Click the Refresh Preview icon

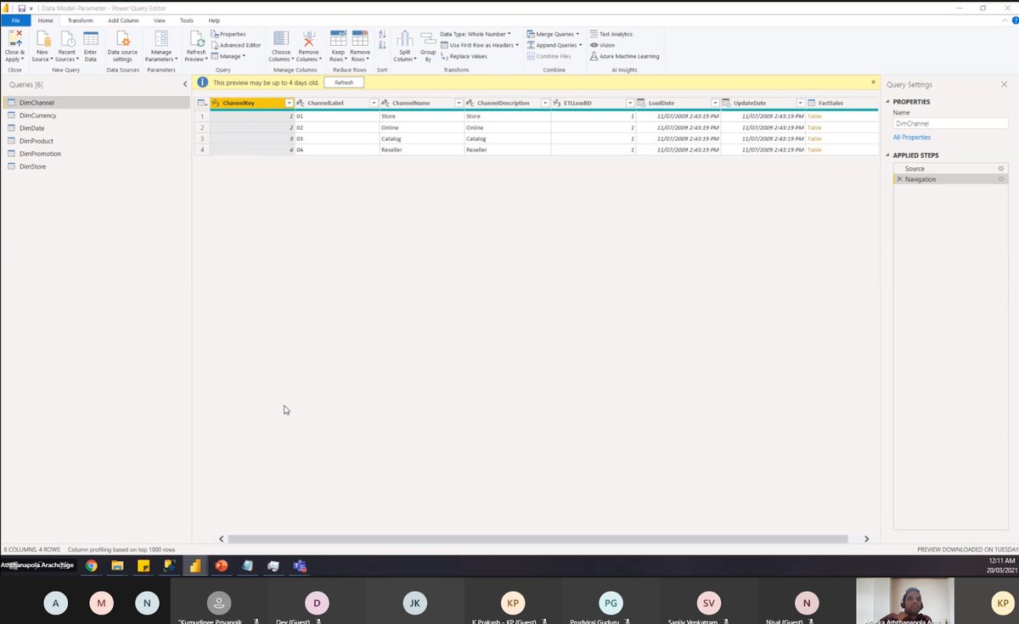(196, 38)
